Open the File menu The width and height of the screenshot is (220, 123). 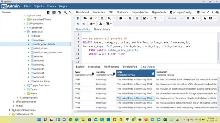coord(27,6)
